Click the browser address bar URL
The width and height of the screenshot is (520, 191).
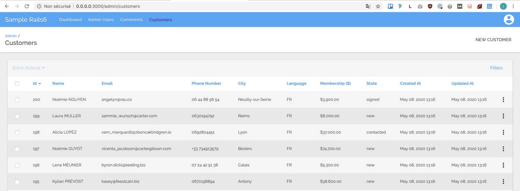tap(108, 6)
